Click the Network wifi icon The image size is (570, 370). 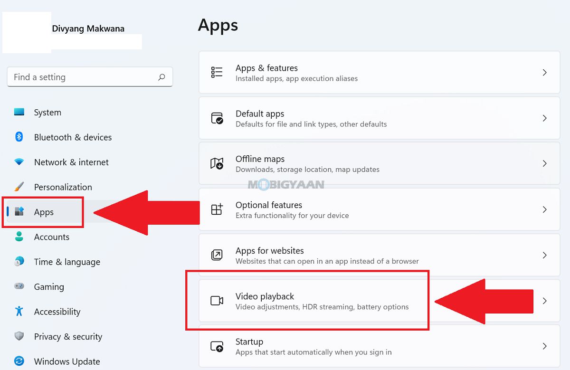[x=19, y=162]
